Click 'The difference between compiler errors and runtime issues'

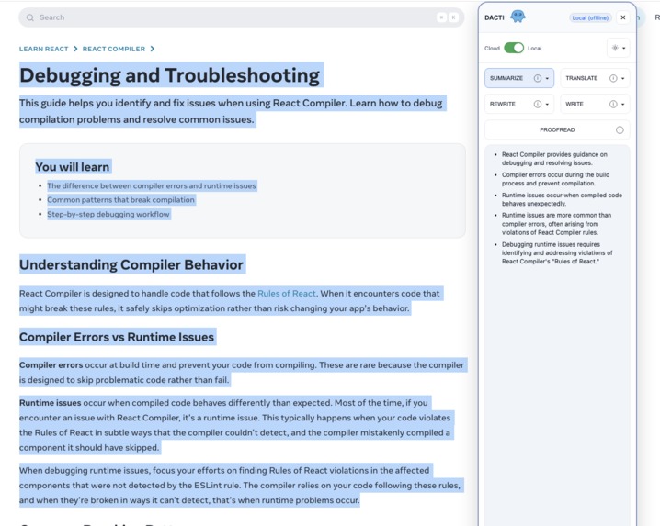152,185
